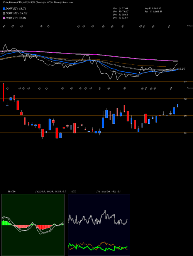Click the 'MACD:' panel heading

pyautogui.click(x=12, y=192)
